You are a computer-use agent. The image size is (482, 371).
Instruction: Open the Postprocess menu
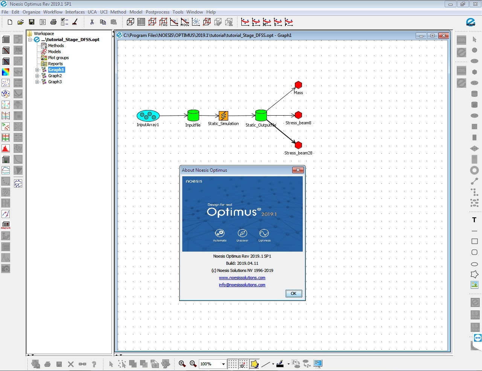157,12
